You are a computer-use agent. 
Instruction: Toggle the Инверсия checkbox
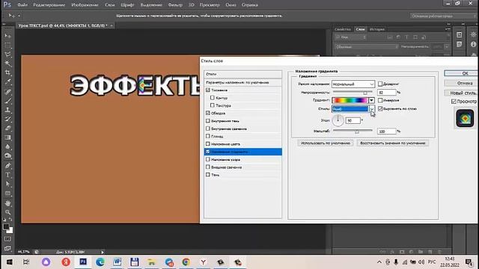(380, 100)
